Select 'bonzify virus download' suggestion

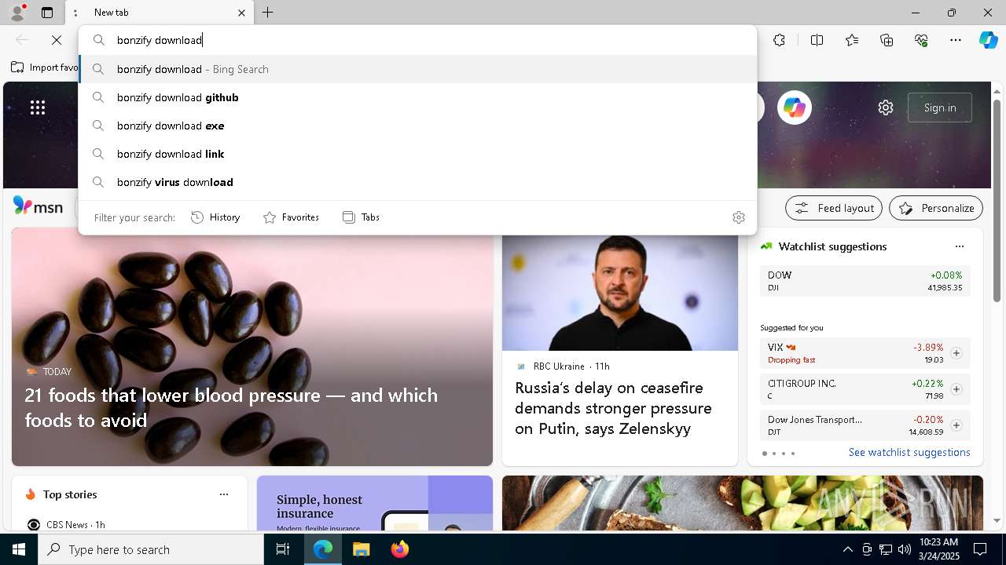coord(417,182)
